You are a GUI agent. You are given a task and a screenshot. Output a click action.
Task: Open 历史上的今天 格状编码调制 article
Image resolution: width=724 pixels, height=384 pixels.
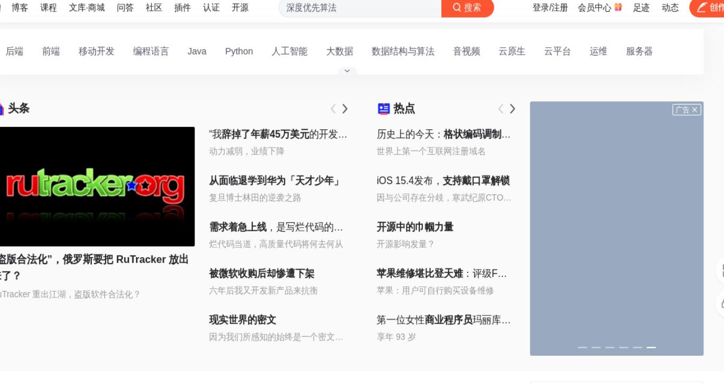tap(444, 134)
